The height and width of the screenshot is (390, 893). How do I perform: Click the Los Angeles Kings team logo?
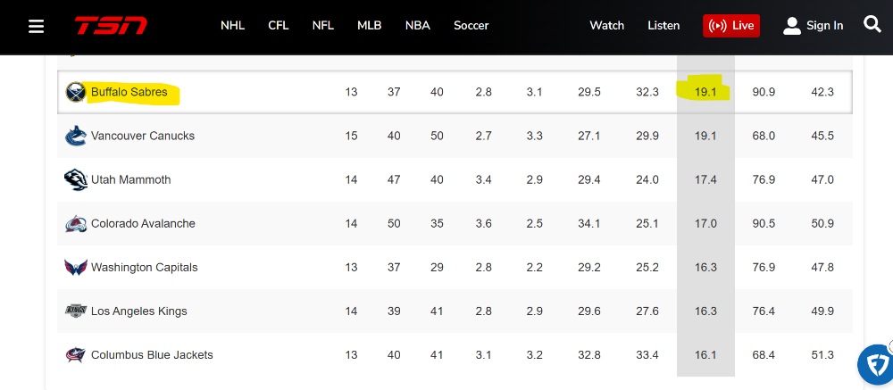click(76, 311)
